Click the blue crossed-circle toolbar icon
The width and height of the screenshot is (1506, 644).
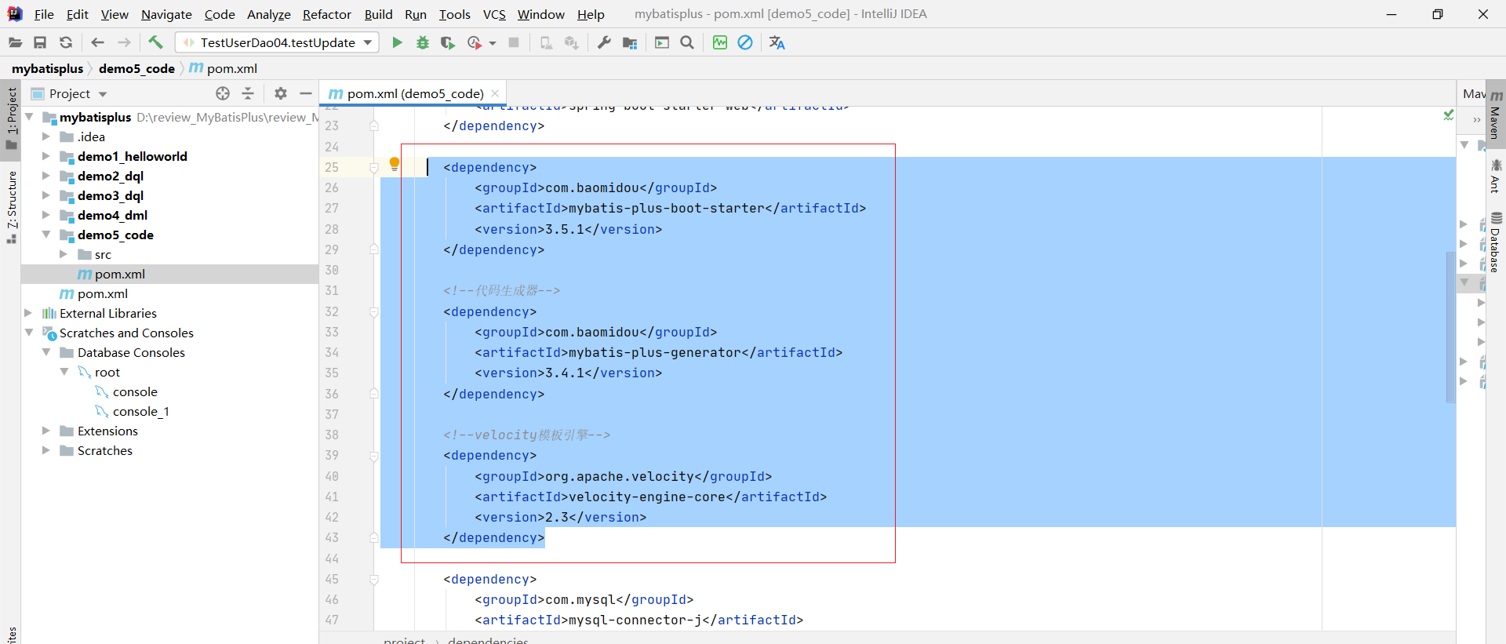point(745,42)
